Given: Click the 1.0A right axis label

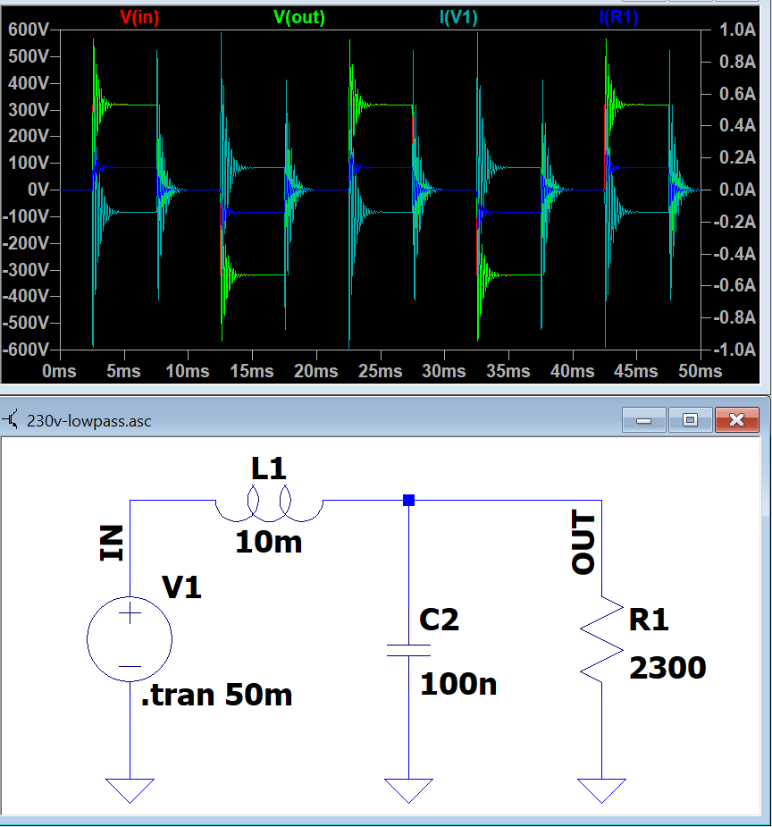Looking at the screenshot, I should pyautogui.click(x=738, y=30).
